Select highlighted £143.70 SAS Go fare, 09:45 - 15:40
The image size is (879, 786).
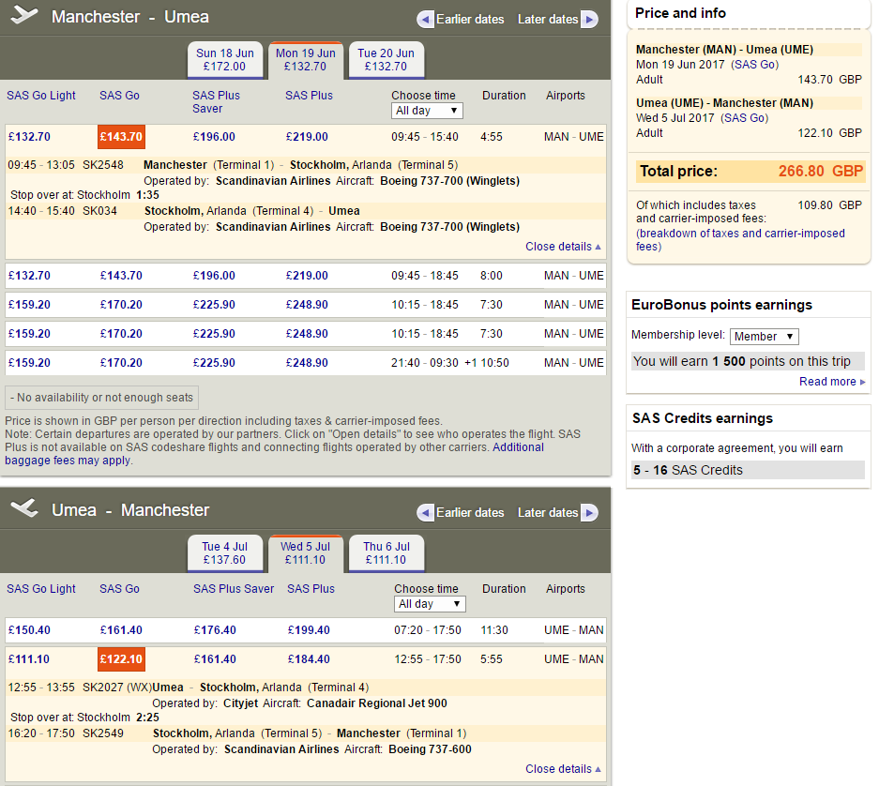pos(121,137)
